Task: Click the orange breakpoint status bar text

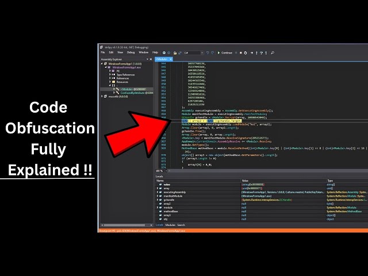Action: 142,231
